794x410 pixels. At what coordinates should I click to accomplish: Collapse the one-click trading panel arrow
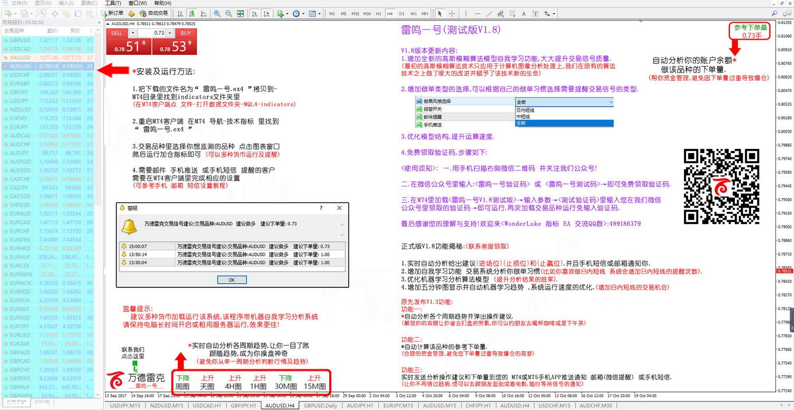click(109, 24)
